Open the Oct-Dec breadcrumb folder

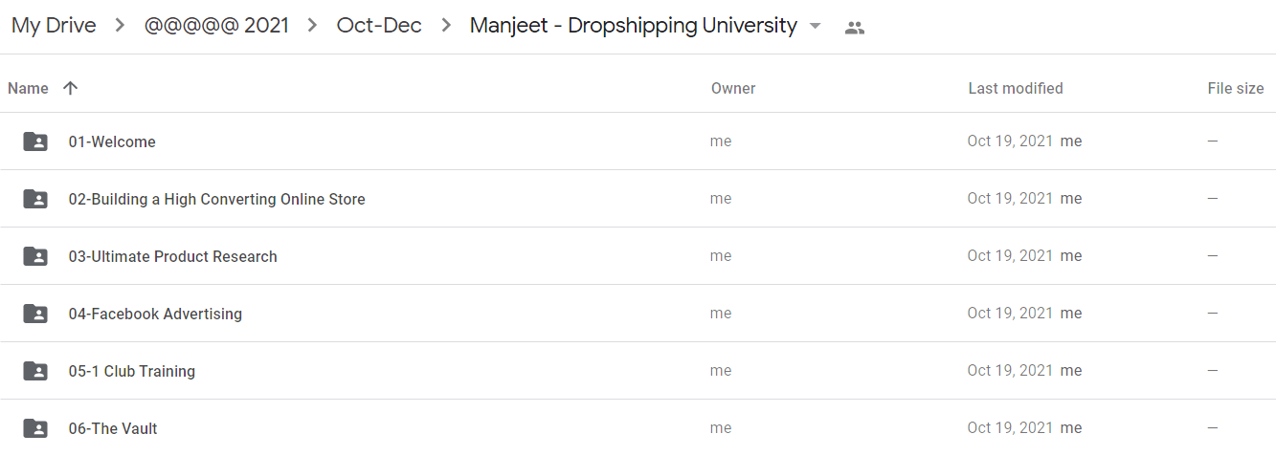pyautogui.click(x=379, y=26)
